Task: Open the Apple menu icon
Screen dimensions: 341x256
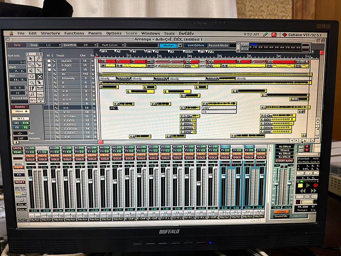Action: (x=11, y=33)
